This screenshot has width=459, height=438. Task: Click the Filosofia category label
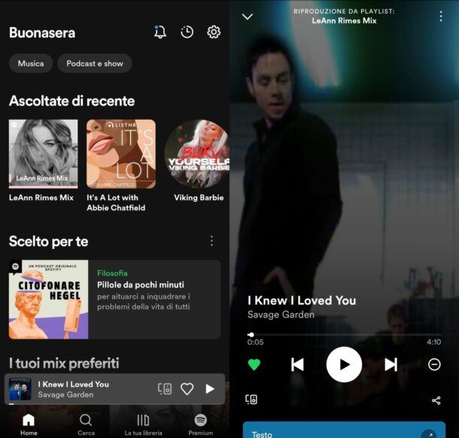pyautogui.click(x=112, y=273)
